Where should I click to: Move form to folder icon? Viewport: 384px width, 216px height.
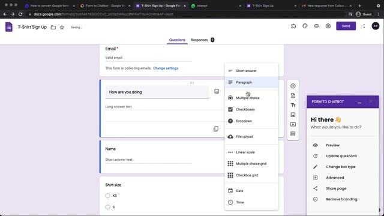pyautogui.click(x=53, y=27)
